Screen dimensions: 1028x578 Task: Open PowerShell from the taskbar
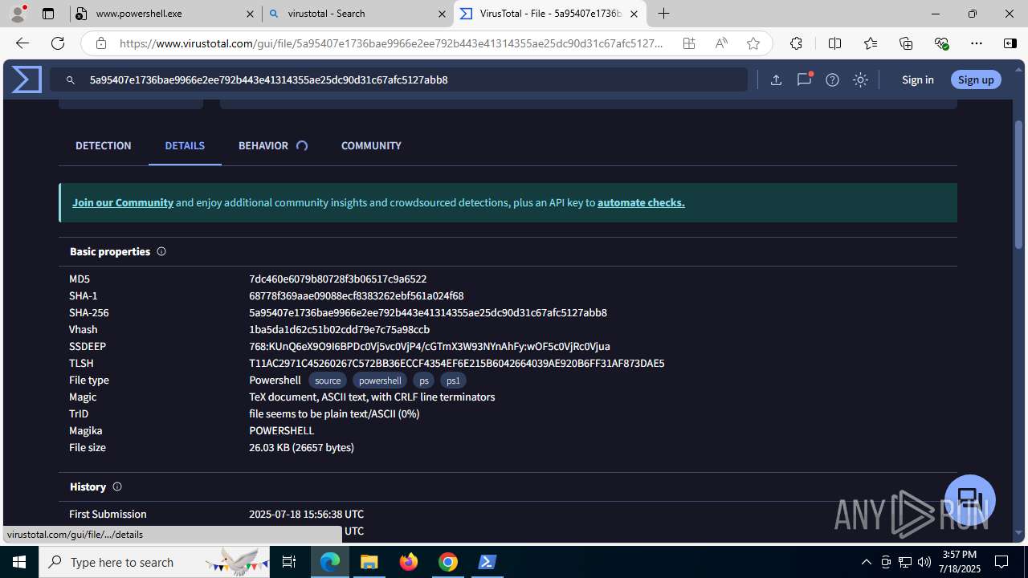tap(487, 562)
